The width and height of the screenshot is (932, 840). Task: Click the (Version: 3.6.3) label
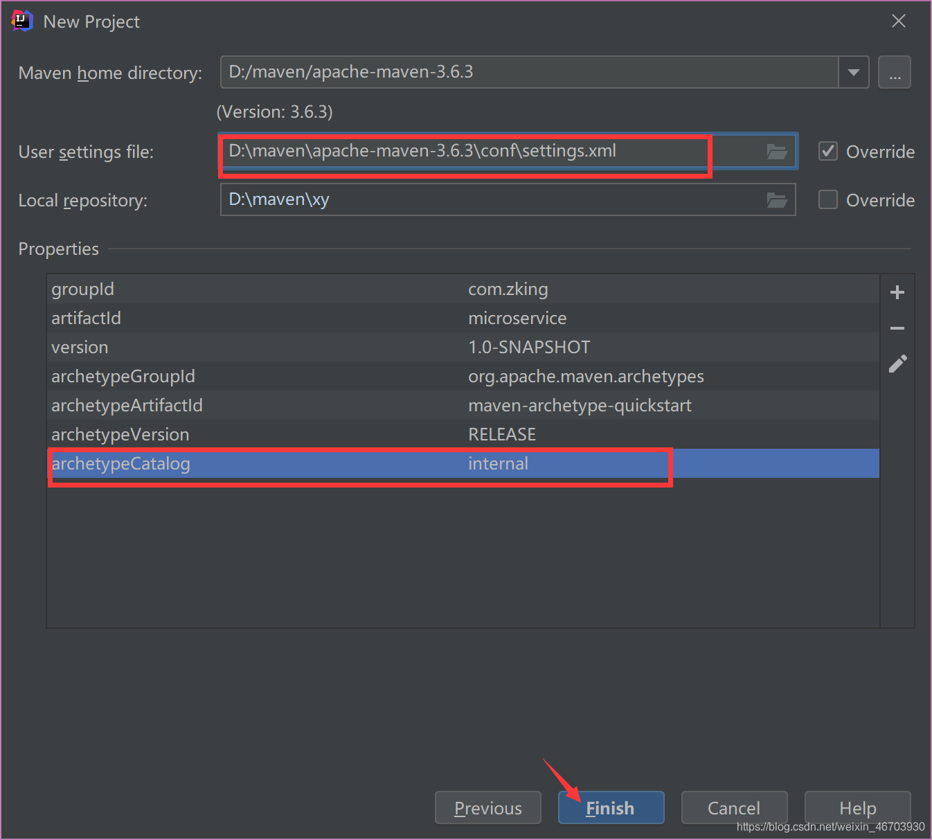(x=275, y=111)
